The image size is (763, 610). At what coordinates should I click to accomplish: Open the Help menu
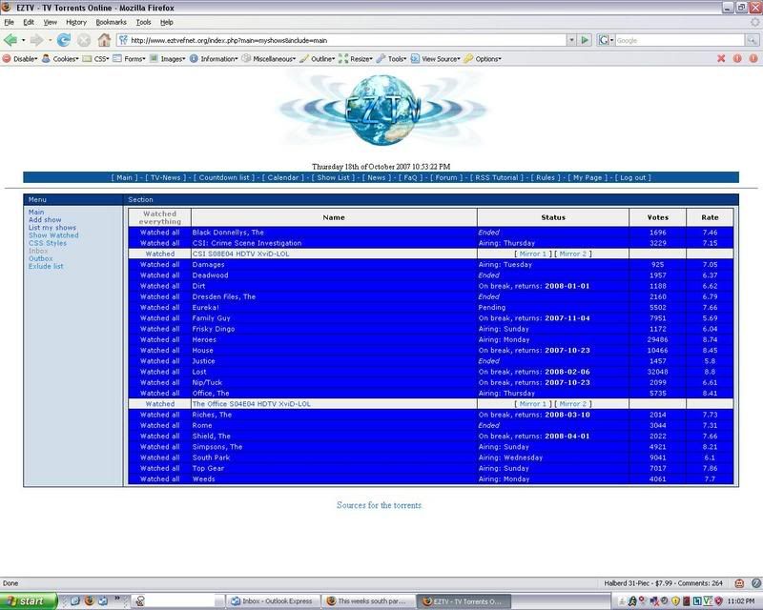click(167, 22)
